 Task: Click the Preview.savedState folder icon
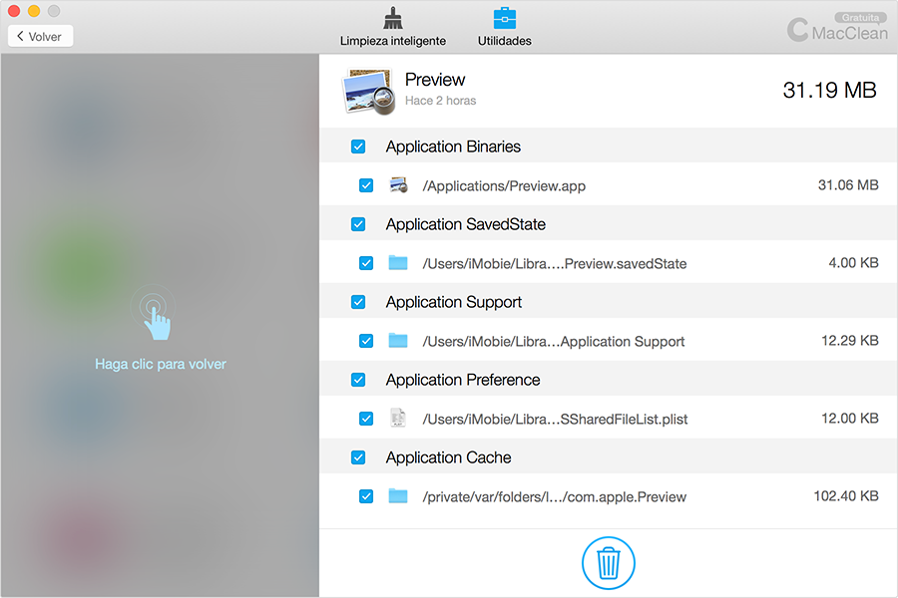click(x=399, y=263)
